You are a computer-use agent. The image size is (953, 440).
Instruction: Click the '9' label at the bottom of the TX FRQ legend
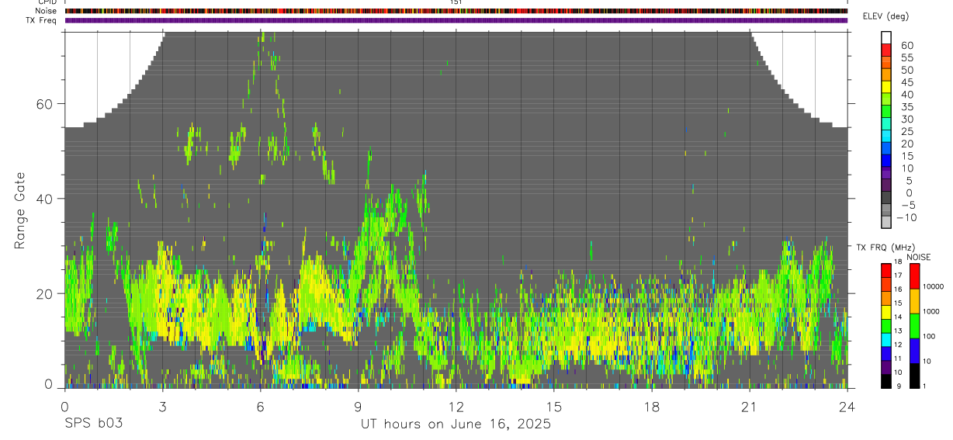899,386
